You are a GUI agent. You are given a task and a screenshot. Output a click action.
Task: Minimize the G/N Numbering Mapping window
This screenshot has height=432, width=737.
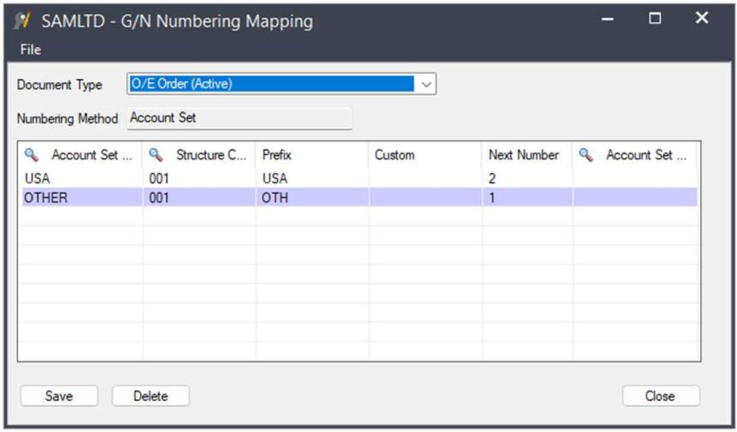click(608, 20)
